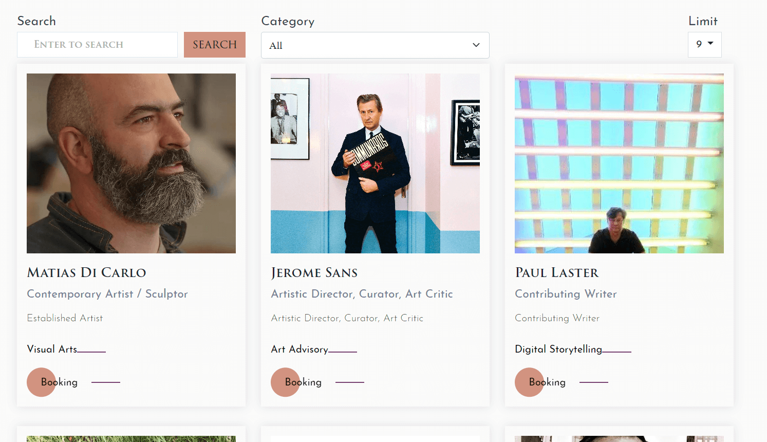Click the Contributing Writer subtitle under Paul Laster
The height and width of the screenshot is (442, 767).
pos(566,294)
